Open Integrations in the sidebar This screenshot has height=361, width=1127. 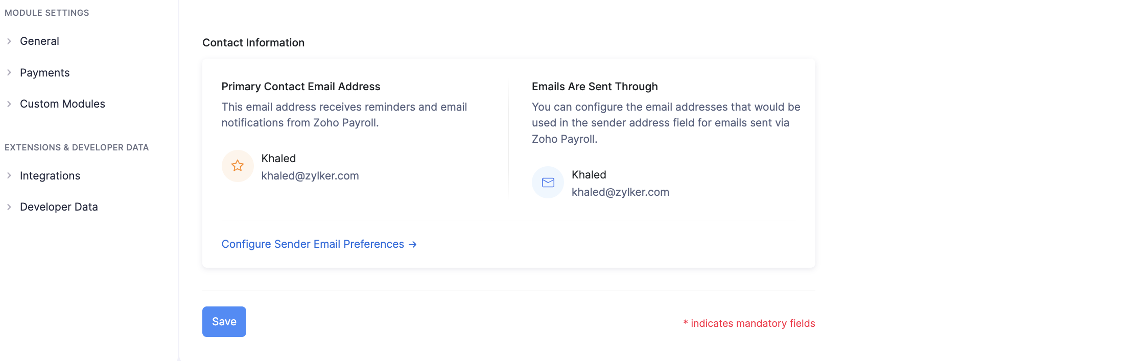(x=50, y=176)
